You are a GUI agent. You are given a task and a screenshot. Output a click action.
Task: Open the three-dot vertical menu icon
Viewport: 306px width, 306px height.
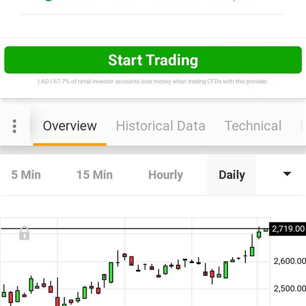14,126
